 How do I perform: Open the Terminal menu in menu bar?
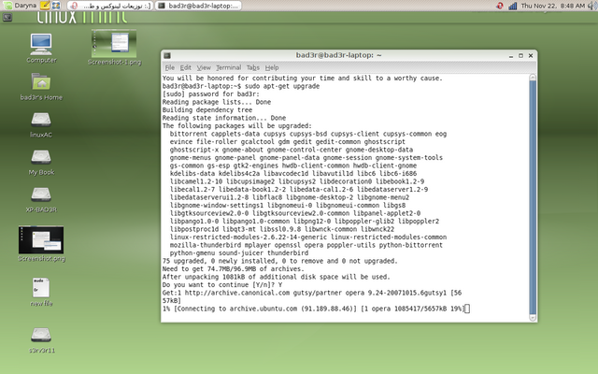pyautogui.click(x=228, y=67)
